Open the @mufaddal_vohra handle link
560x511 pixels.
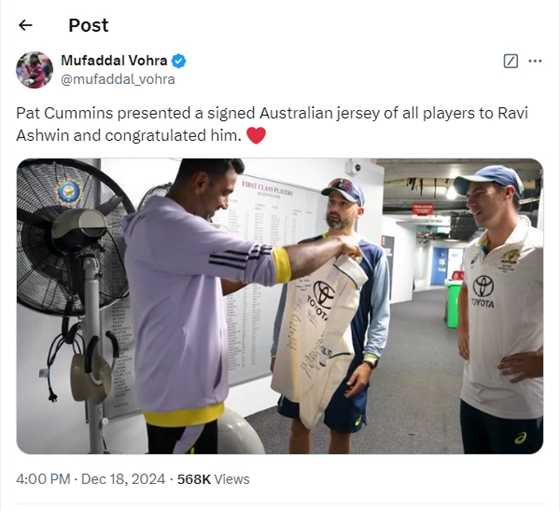pyautogui.click(x=118, y=79)
